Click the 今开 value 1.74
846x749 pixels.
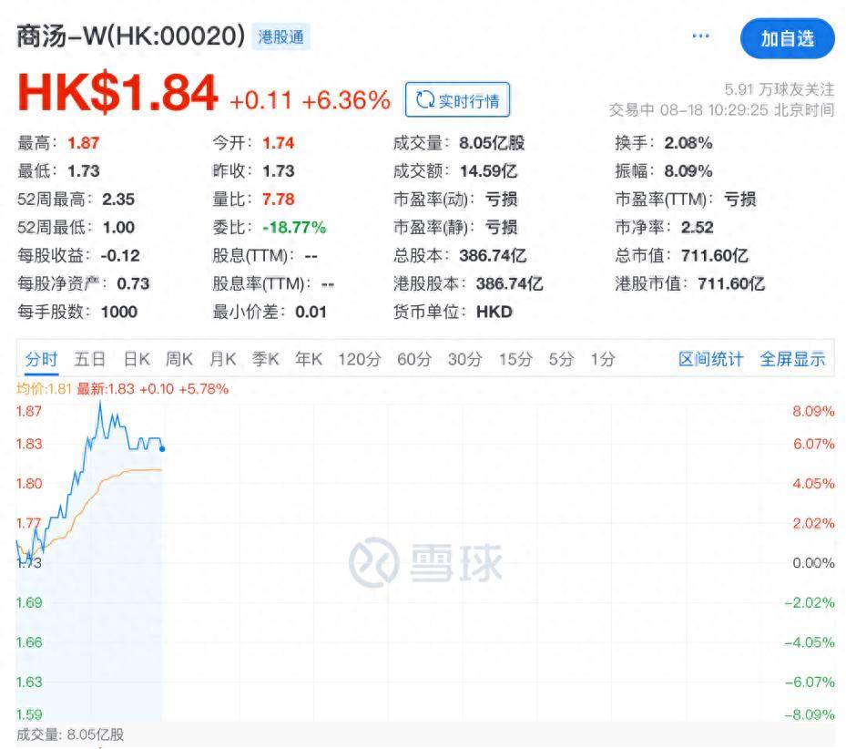pos(279,143)
